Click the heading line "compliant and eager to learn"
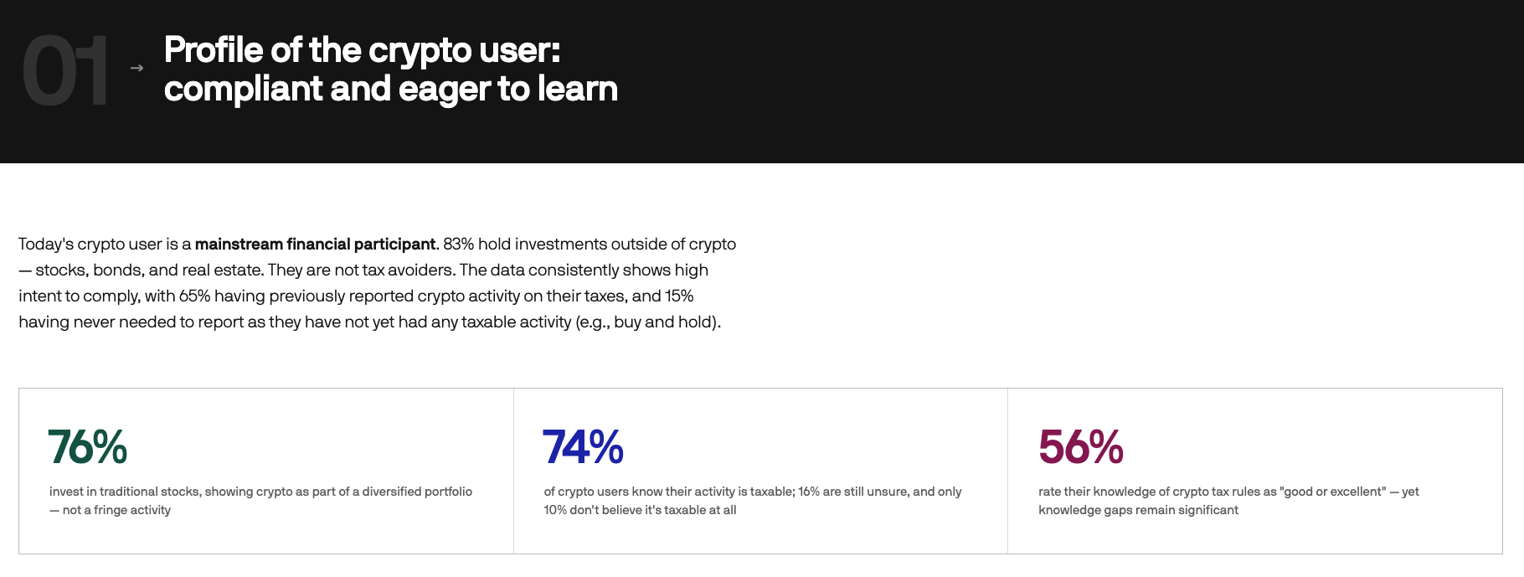1524x577 pixels. 390,89
